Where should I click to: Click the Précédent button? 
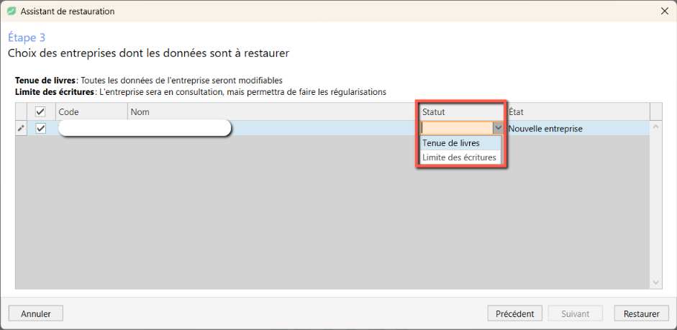514,313
